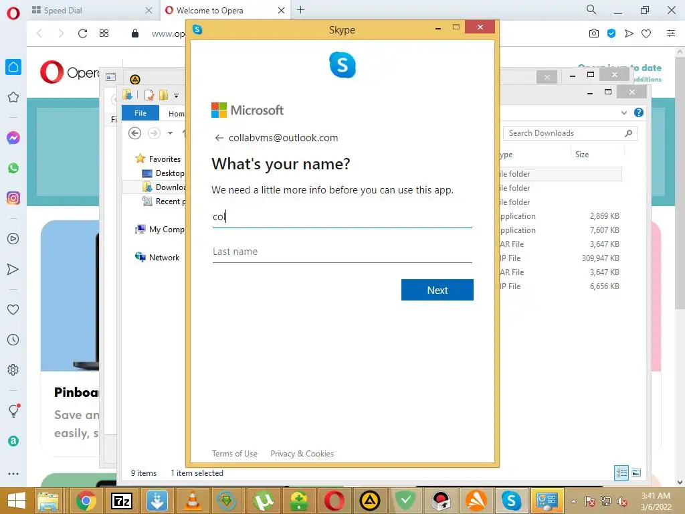Open the blue shield ad-blocker icon
This screenshot has height=514, width=685.
point(611,33)
